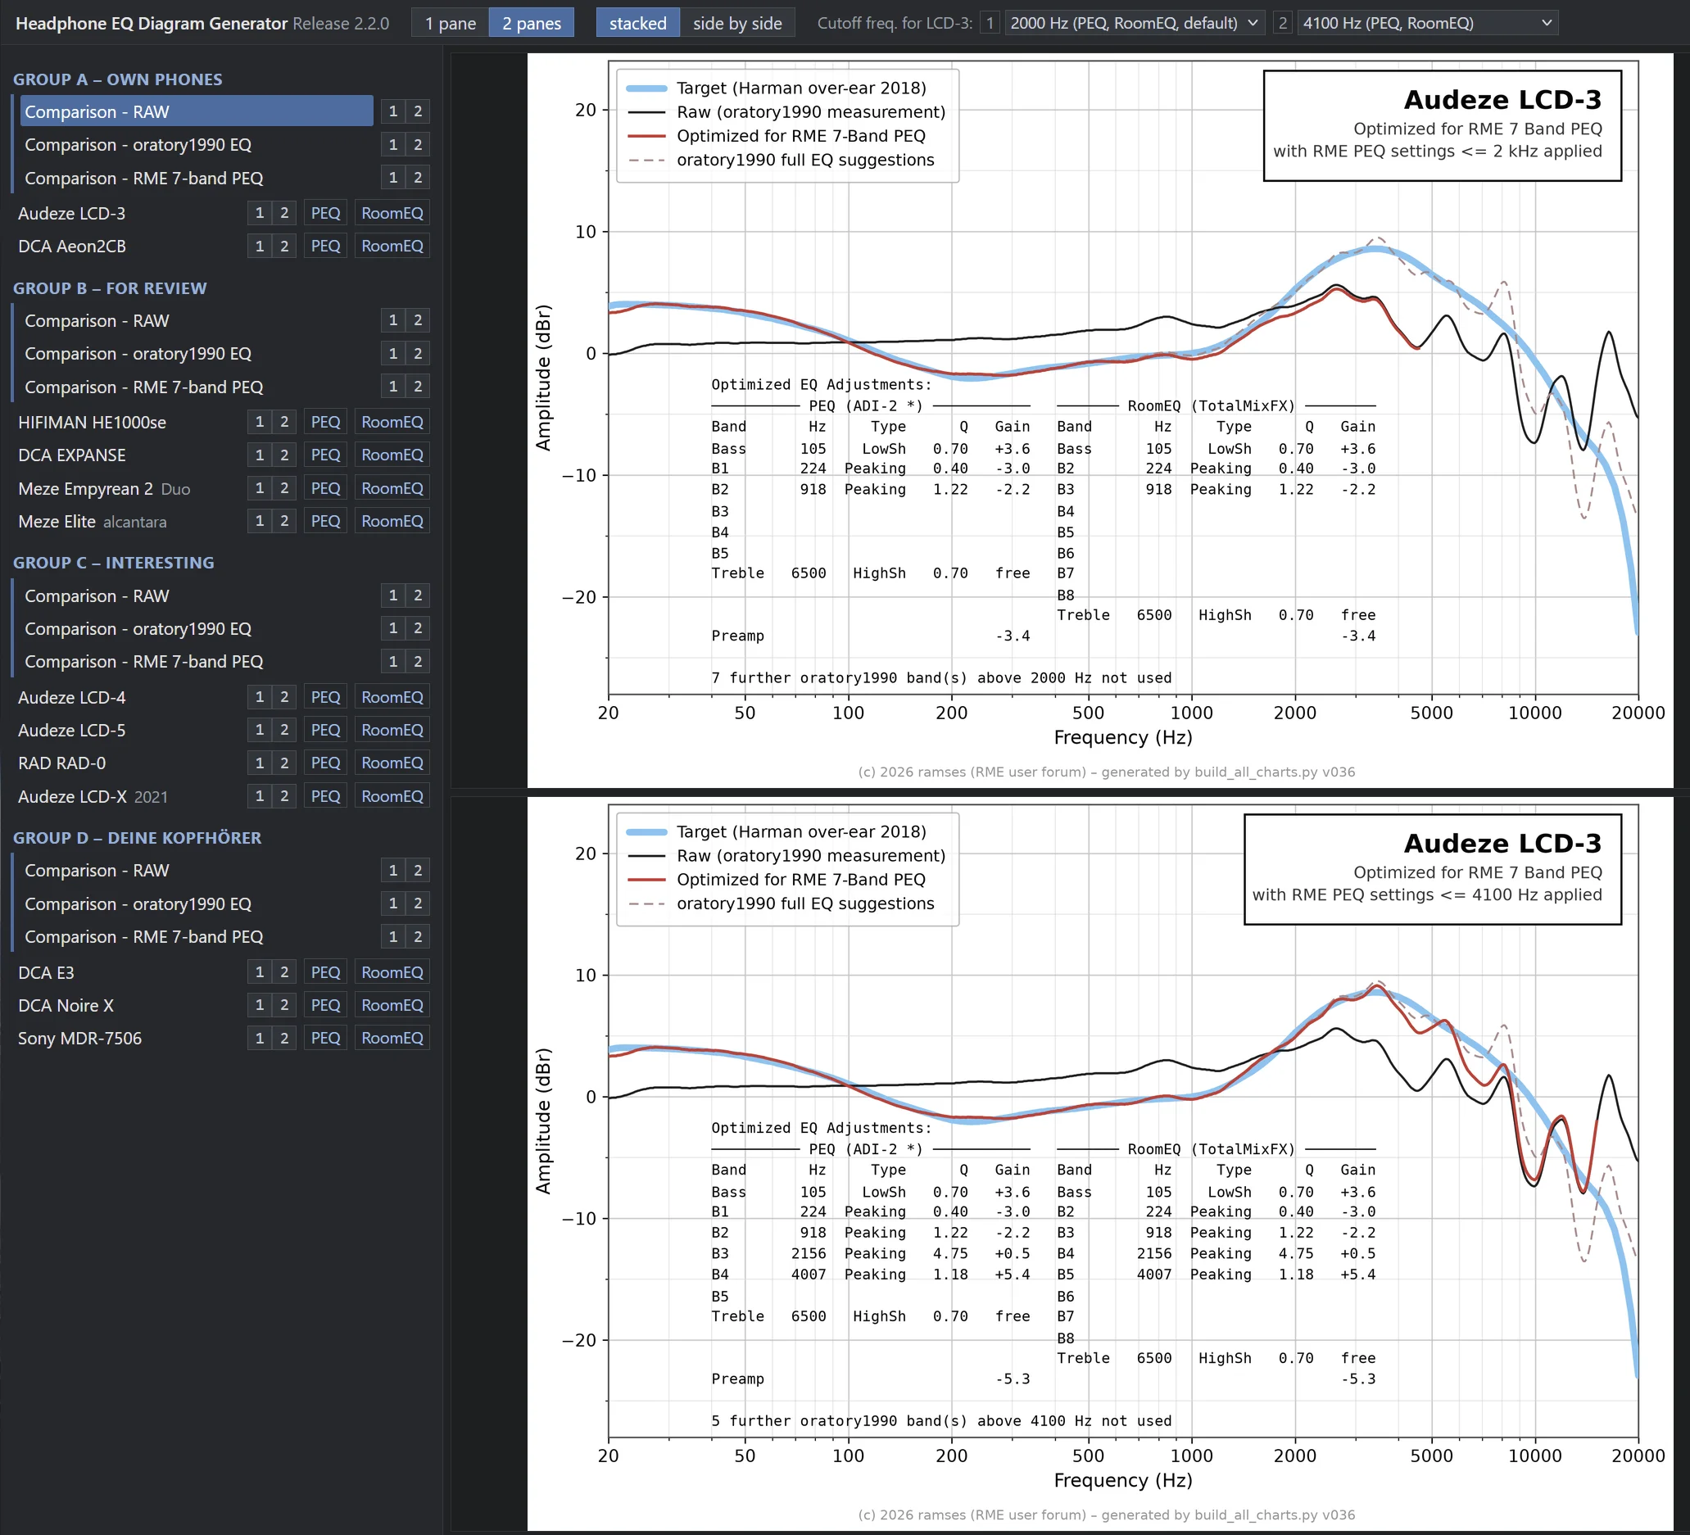Open RoomEQ link for RAD RAD-0
Screen dimensions: 1690x1535
tap(392, 763)
